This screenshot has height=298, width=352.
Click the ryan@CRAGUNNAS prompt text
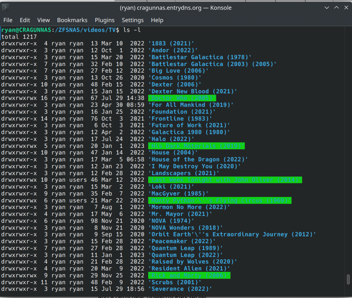[x=26, y=30]
